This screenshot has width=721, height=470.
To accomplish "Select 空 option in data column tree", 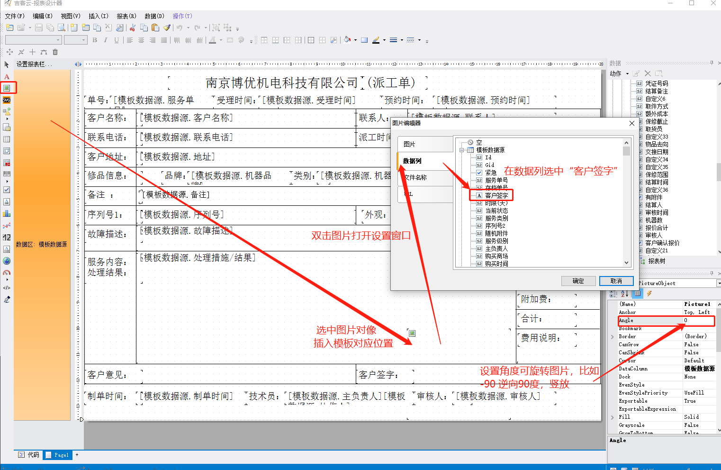I will point(479,142).
